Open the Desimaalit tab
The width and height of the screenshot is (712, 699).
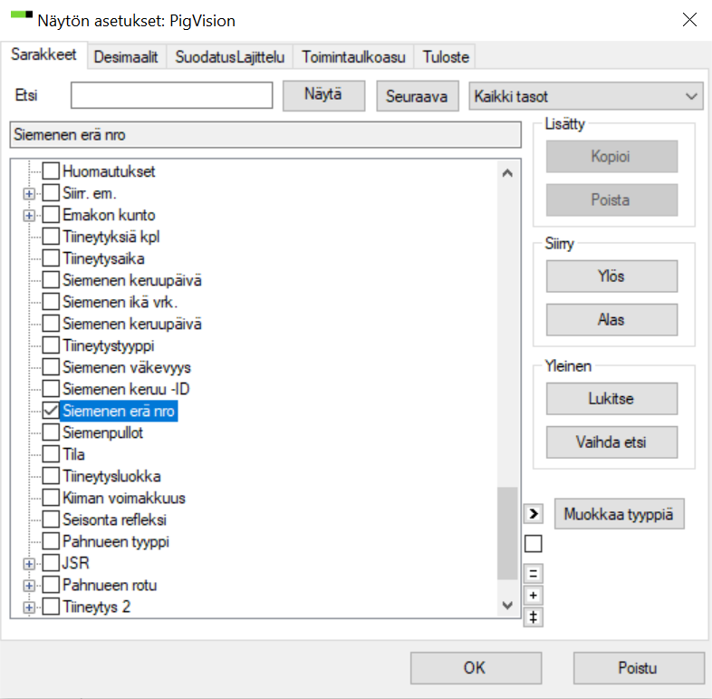coord(126,57)
